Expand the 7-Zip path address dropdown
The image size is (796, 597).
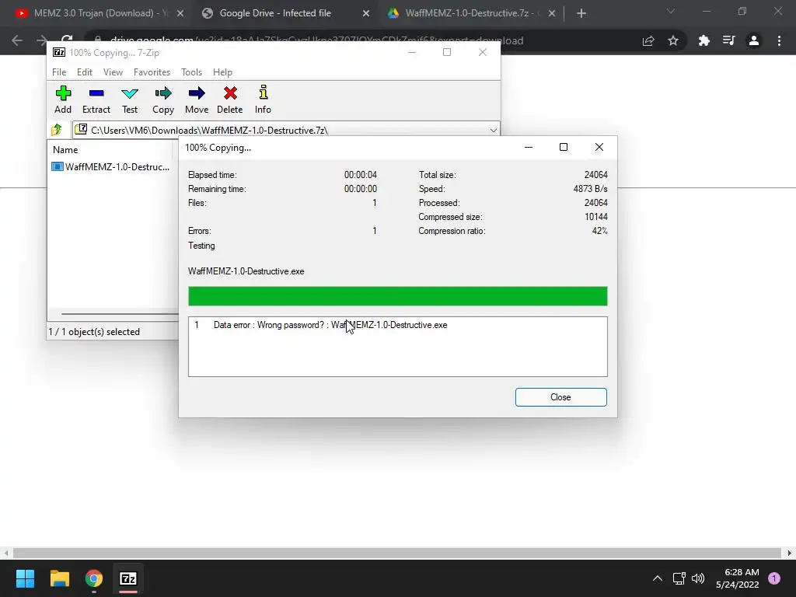pyautogui.click(x=493, y=131)
